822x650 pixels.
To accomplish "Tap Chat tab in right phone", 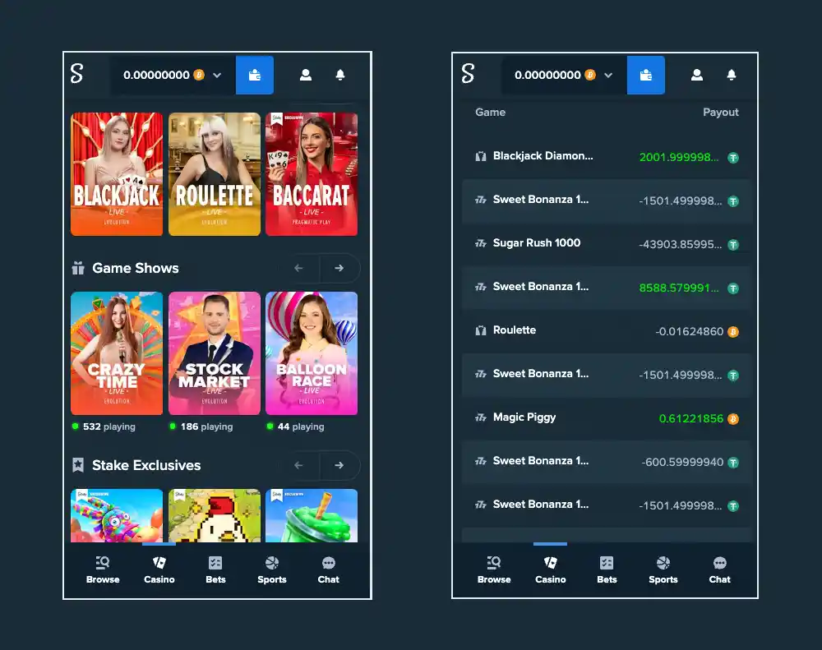I will coord(720,569).
